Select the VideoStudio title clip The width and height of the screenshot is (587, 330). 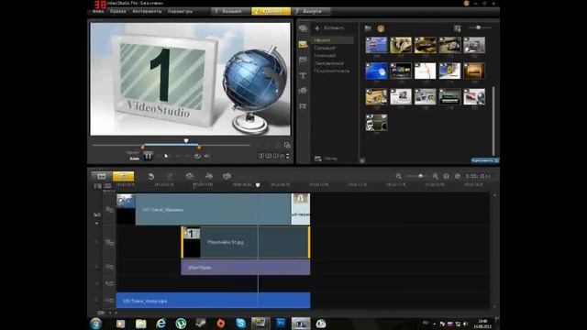pyautogui.click(x=246, y=268)
